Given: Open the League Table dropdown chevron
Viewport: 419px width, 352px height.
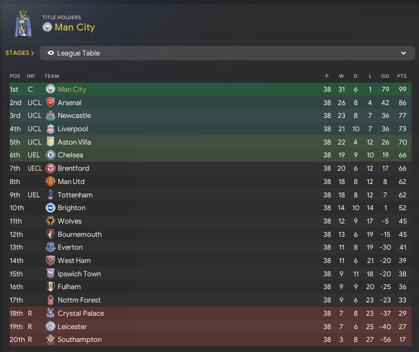Looking at the screenshot, I should tap(404, 53).
